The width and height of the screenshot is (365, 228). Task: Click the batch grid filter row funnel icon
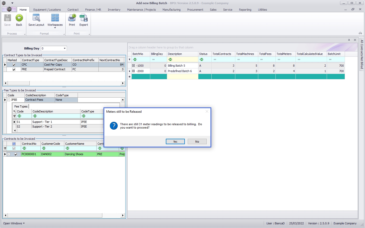pos(130,60)
